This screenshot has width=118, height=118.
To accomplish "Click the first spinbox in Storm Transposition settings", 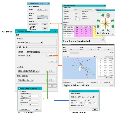I will 77,18.
